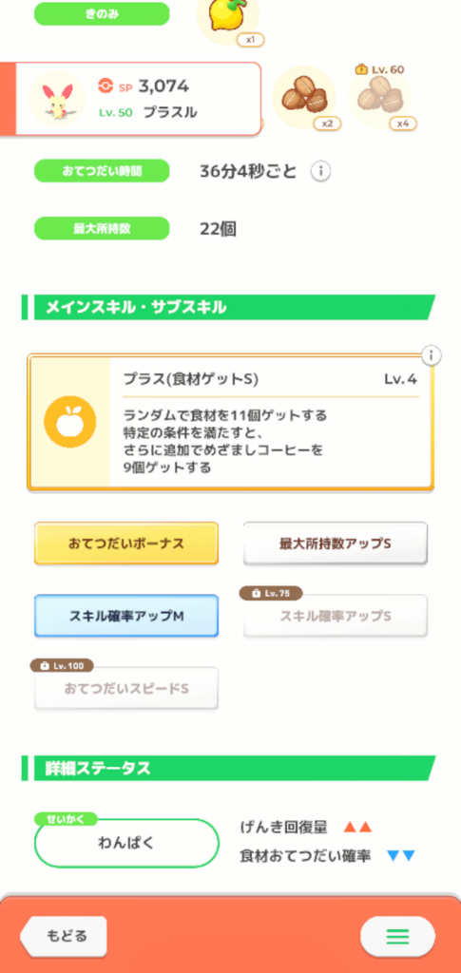461x973 pixels.
Task: Tap the lock badge Lv. 100
Action: [62, 666]
